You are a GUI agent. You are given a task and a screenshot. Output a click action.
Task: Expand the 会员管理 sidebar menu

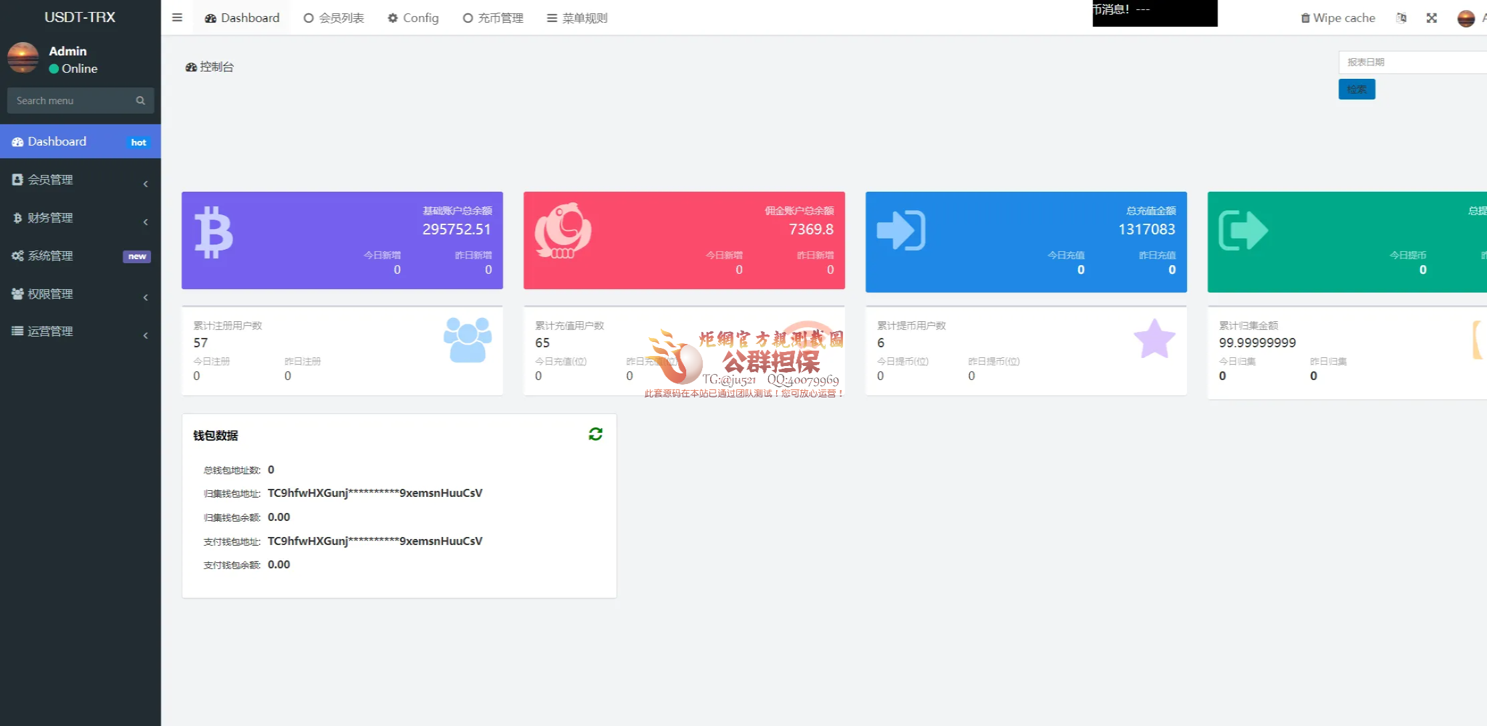pos(79,180)
